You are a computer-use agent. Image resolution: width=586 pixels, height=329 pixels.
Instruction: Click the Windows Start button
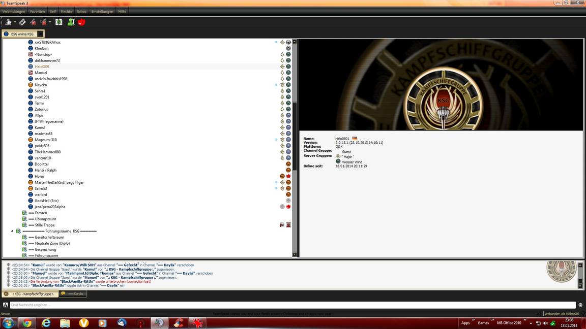coord(8,323)
